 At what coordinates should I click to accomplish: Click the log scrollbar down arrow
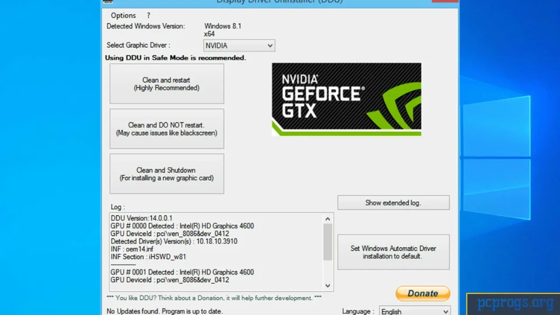click(327, 285)
